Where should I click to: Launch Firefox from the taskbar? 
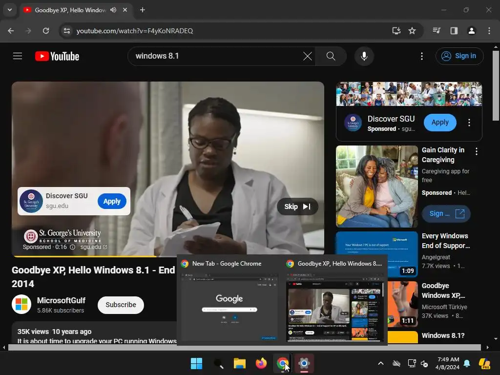[x=261, y=363]
